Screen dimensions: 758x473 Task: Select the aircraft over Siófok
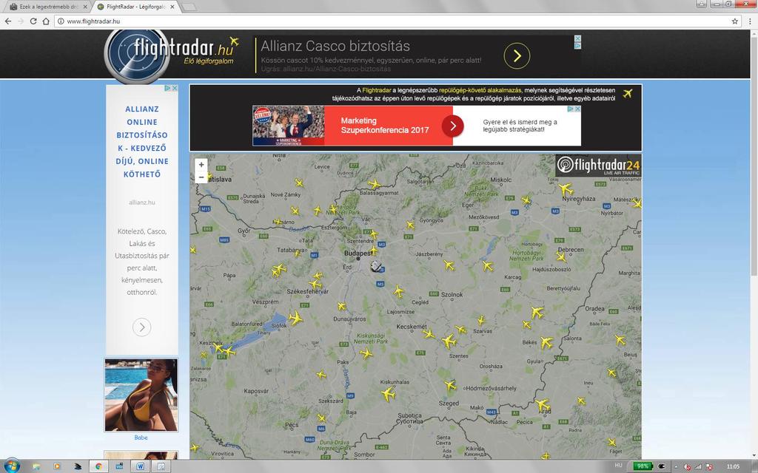pyautogui.click(x=295, y=318)
